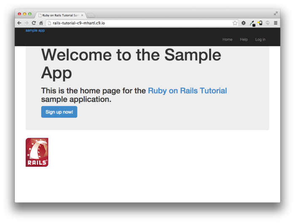Bookmark the page with the star icon

click(235, 23)
